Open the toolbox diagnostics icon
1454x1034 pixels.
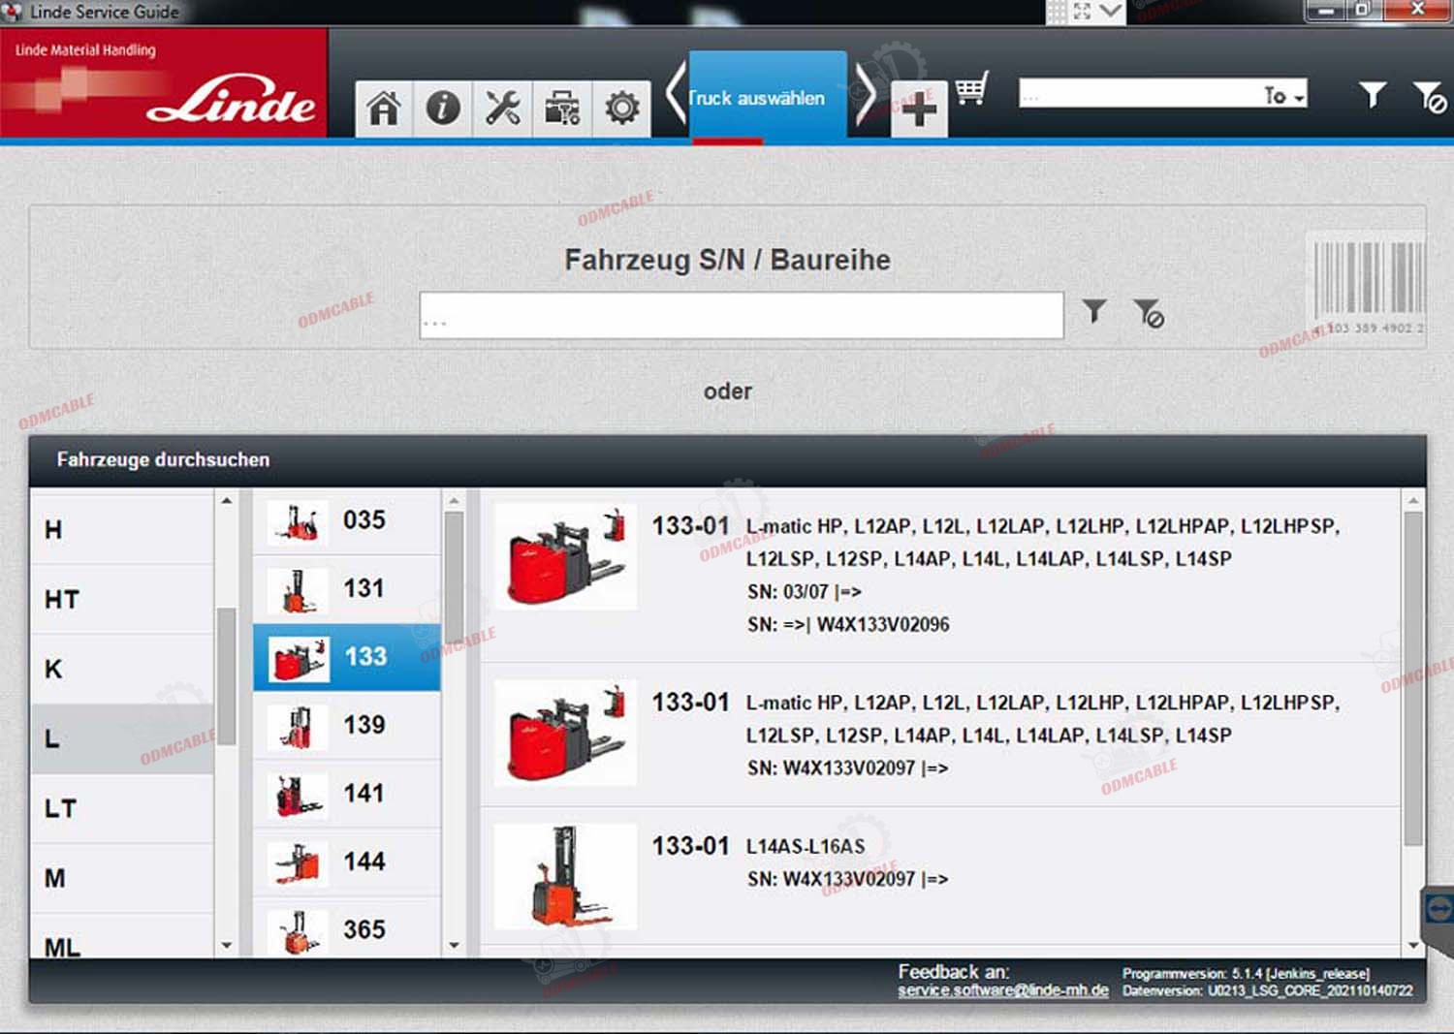(x=562, y=108)
